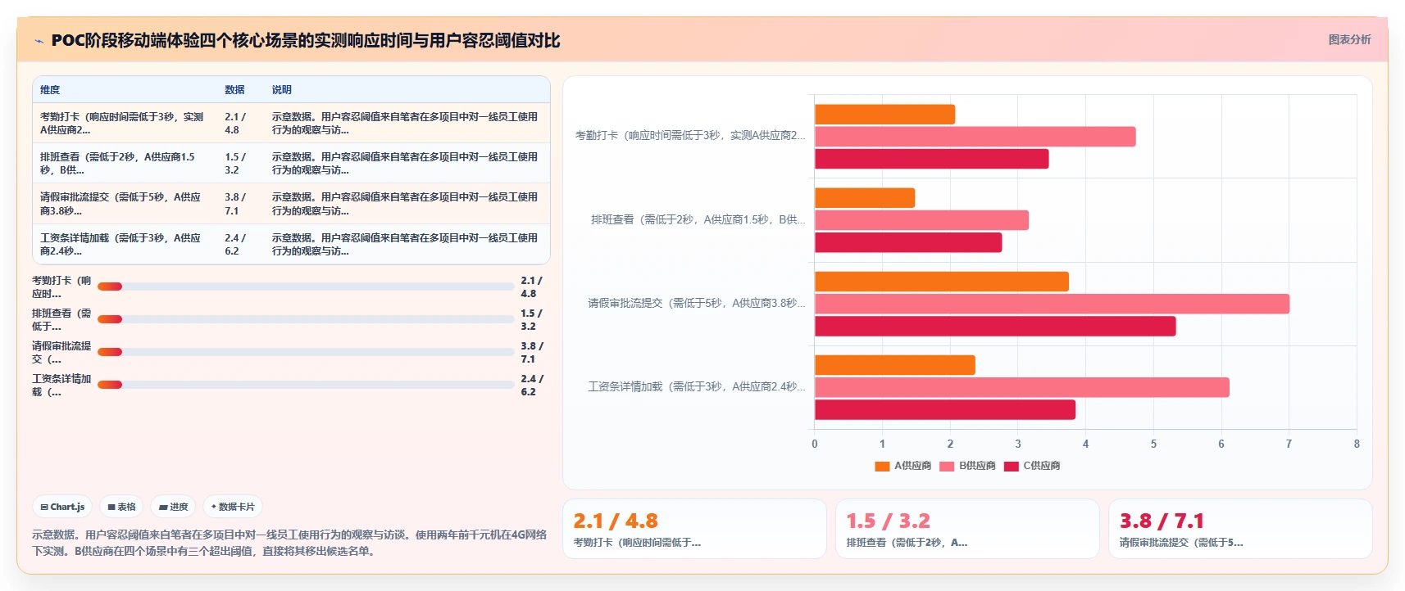Viewport: 1405px width, 591px height.
Task: Open the 1.5 / 3.2 排班查看 data card
Action: tap(967, 529)
